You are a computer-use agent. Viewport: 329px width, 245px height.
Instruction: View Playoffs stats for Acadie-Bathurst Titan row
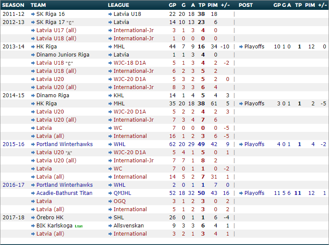(254, 193)
